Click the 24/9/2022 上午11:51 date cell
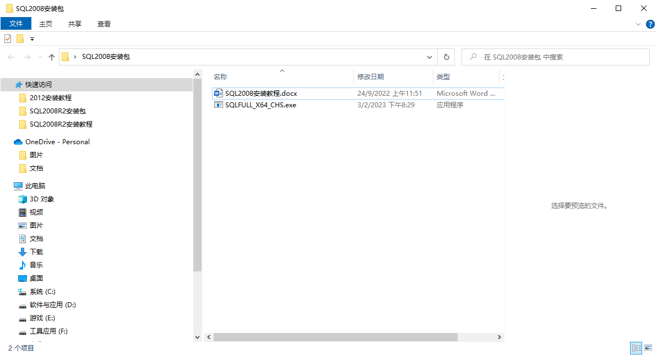The height and width of the screenshot is (355, 657). click(390, 94)
